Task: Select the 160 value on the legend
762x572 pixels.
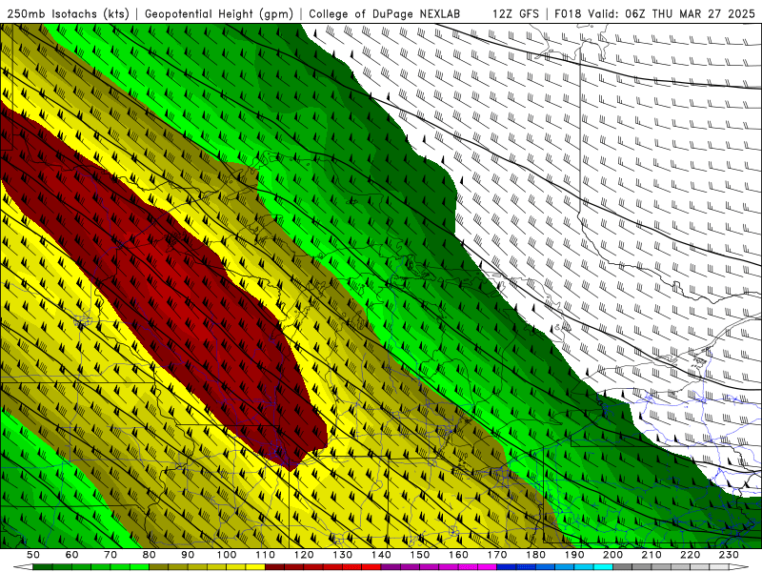Action: [459, 555]
